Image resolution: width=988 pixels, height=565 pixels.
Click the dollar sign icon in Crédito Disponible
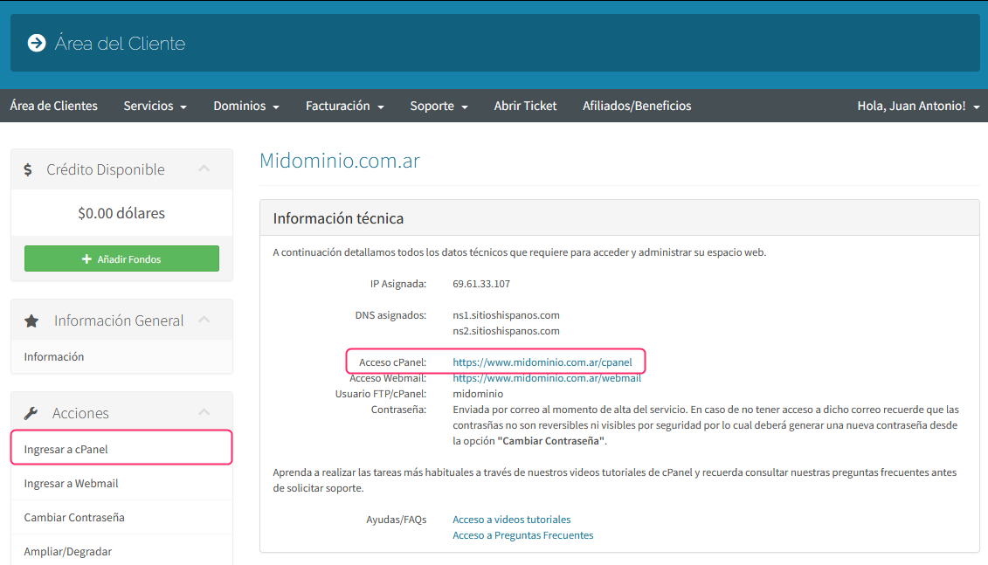click(29, 170)
